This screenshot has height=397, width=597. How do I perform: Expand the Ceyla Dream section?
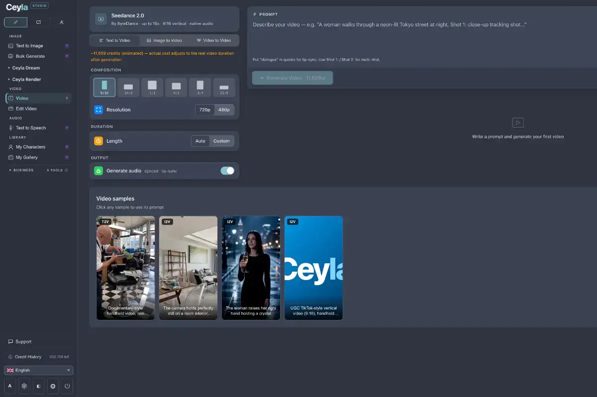pyautogui.click(x=26, y=68)
